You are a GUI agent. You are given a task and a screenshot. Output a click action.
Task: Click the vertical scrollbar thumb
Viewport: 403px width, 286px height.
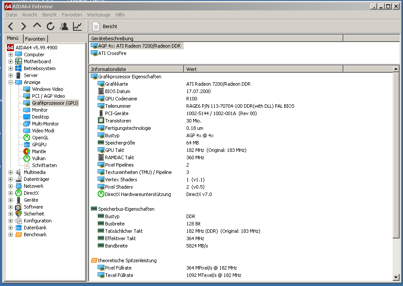tap(396, 155)
